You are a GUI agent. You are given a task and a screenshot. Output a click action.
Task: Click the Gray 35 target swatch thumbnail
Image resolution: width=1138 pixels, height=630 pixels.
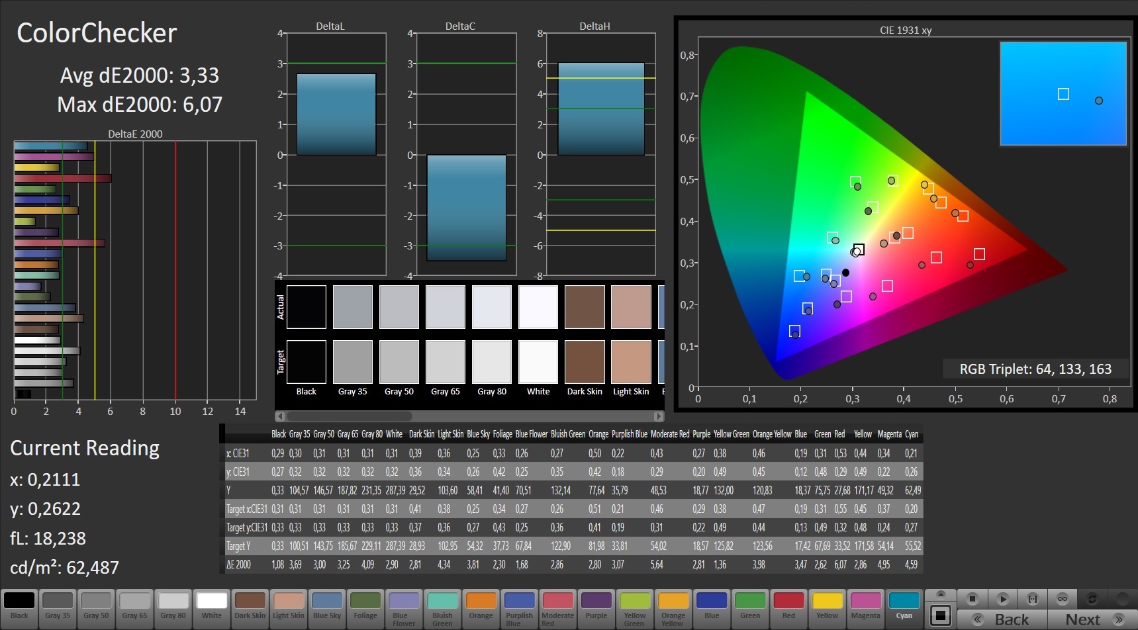[352, 362]
